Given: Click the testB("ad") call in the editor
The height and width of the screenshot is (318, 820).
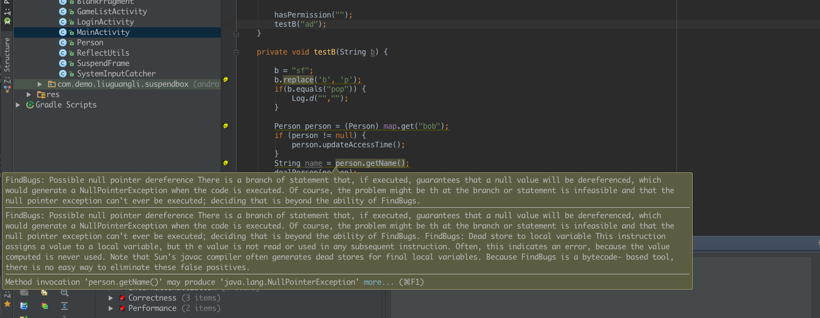Looking at the screenshot, I should [300, 24].
